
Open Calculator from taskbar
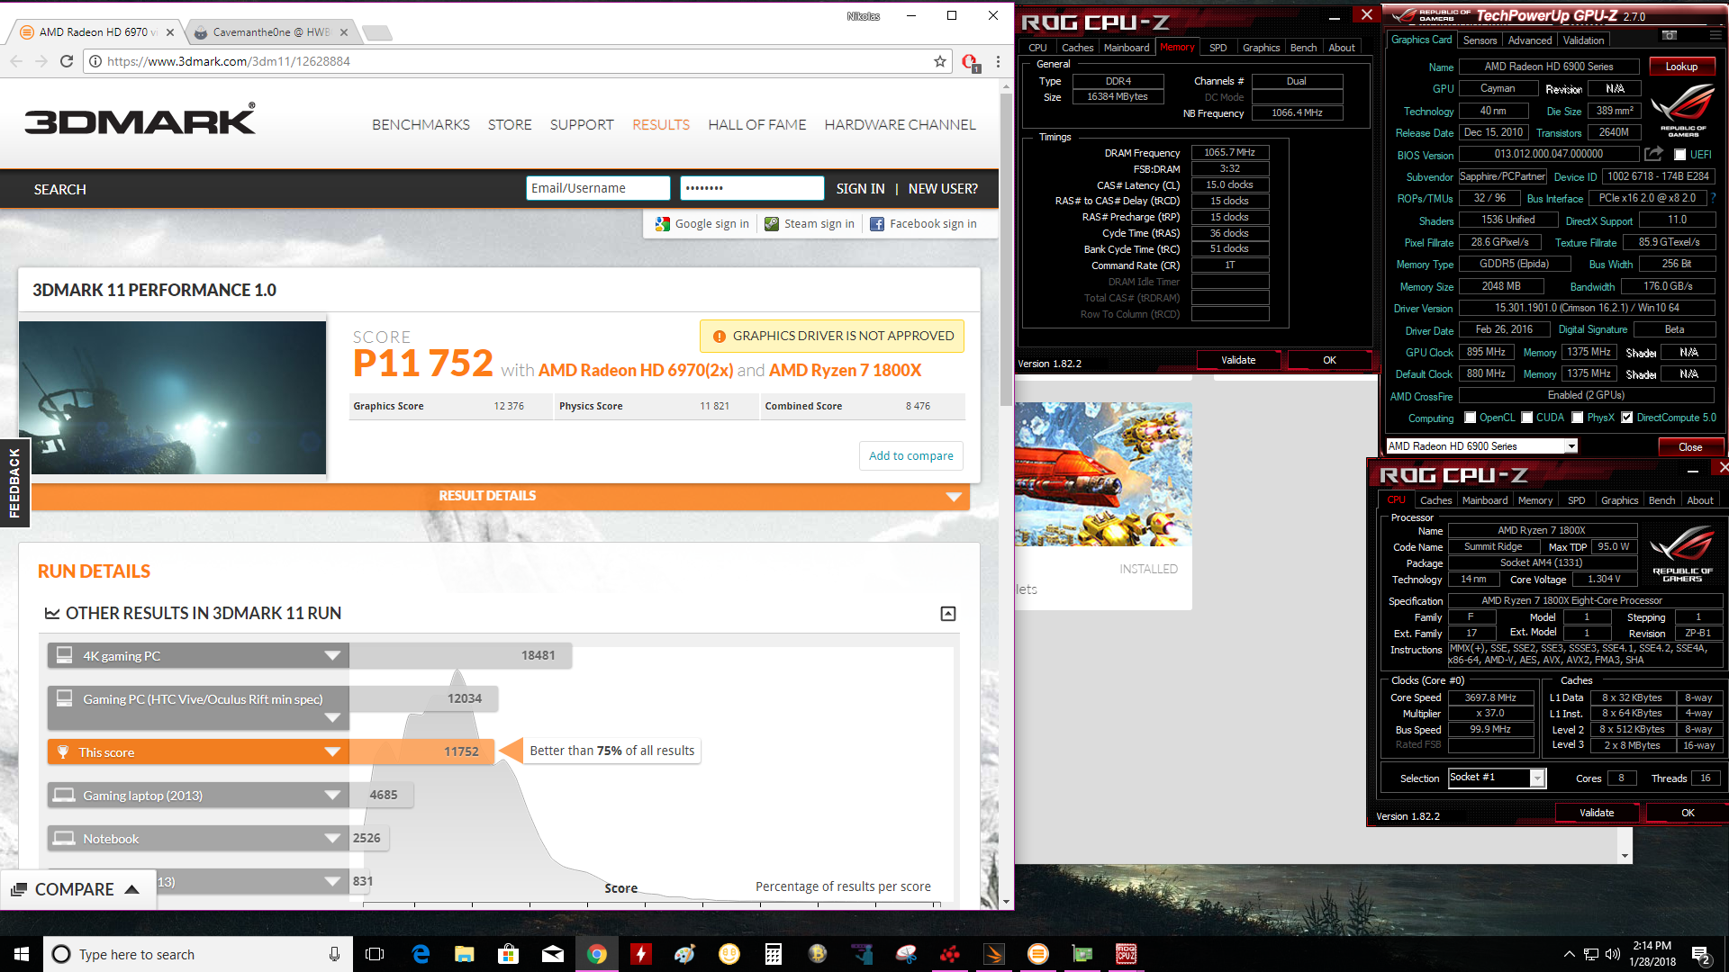pyautogui.click(x=774, y=954)
